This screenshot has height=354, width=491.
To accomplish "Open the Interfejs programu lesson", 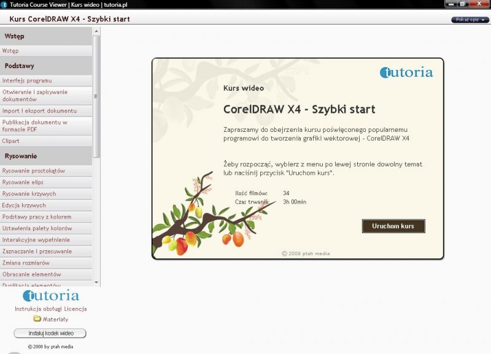I will click(x=27, y=80).
